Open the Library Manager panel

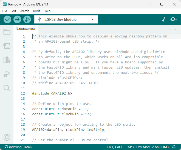pos(7,60)
